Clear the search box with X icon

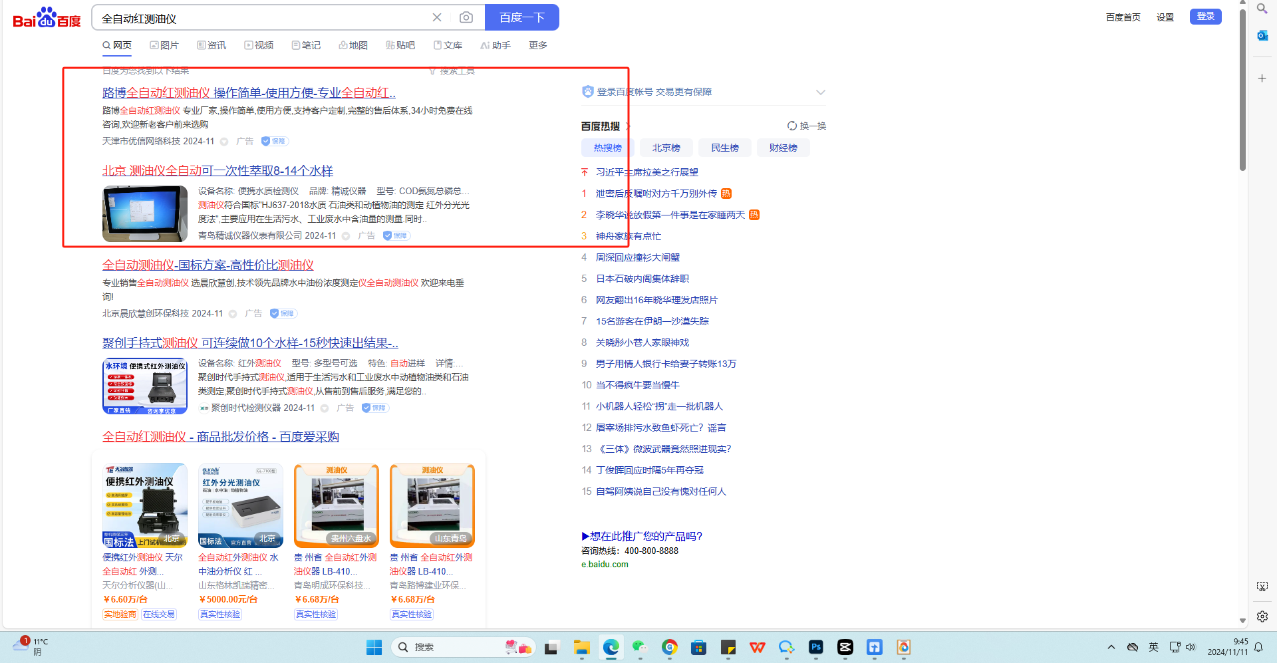[x=437, y=17]
